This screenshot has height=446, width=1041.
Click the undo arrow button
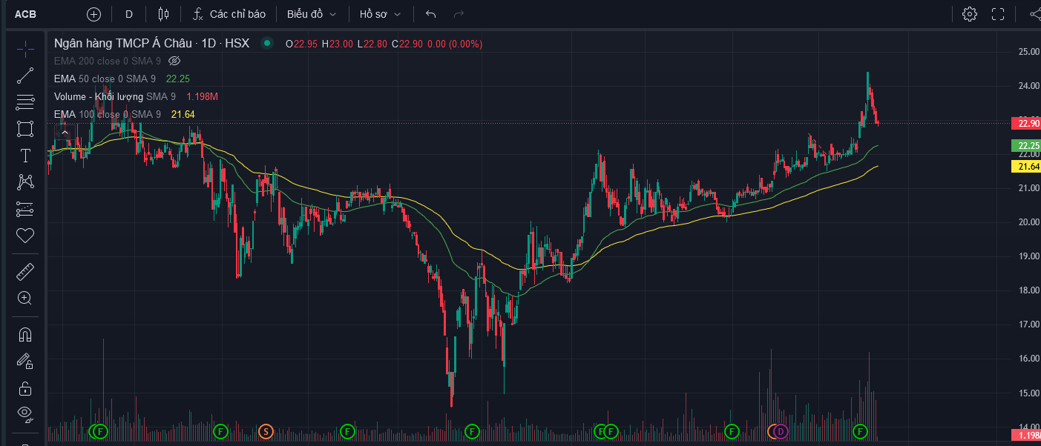click(x=431, y=14)
